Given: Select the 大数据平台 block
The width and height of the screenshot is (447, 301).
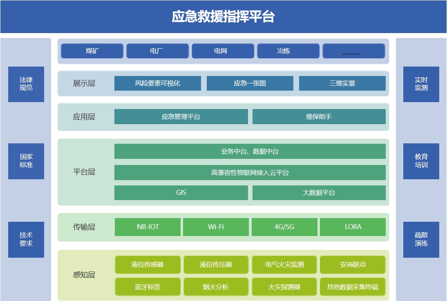Looking at the screenshot, I should point(319,193).
